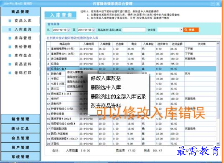Click the blue square icon beside 商品资料
The height and width of the screenshot is (163, 223).
point(10,64)
